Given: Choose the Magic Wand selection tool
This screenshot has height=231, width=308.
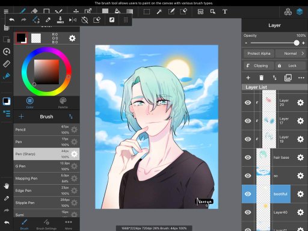Looking at the screenshot, I should 159,11.
